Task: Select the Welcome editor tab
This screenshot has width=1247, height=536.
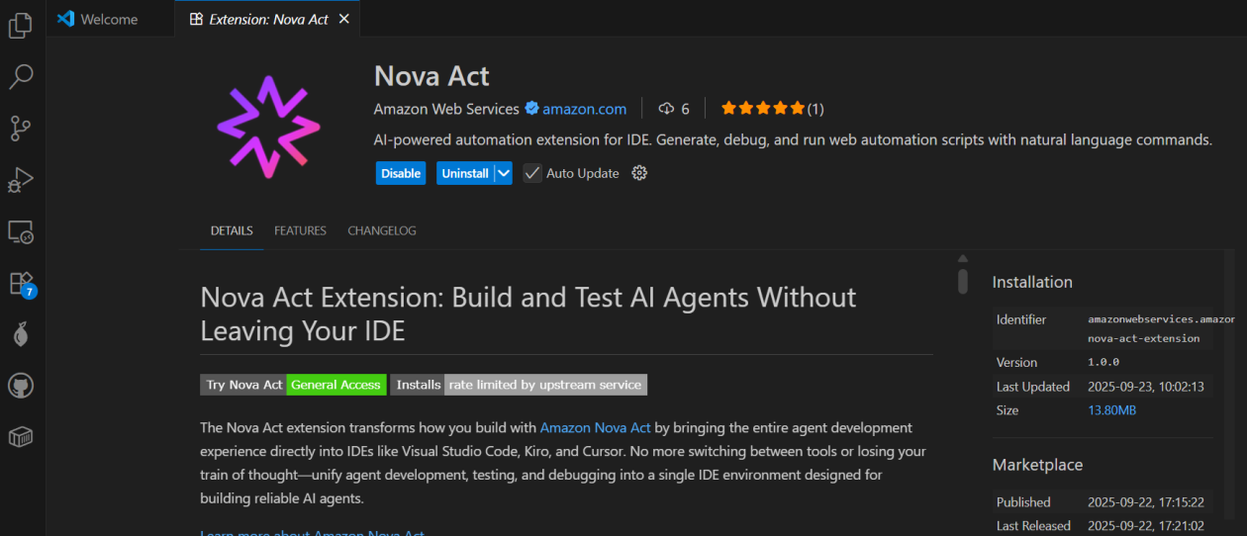Action: [x=109, y=19]
